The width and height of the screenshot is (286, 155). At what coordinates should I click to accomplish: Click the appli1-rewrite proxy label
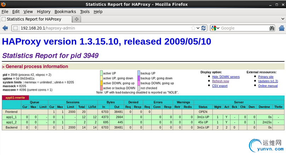coord(15,98)
